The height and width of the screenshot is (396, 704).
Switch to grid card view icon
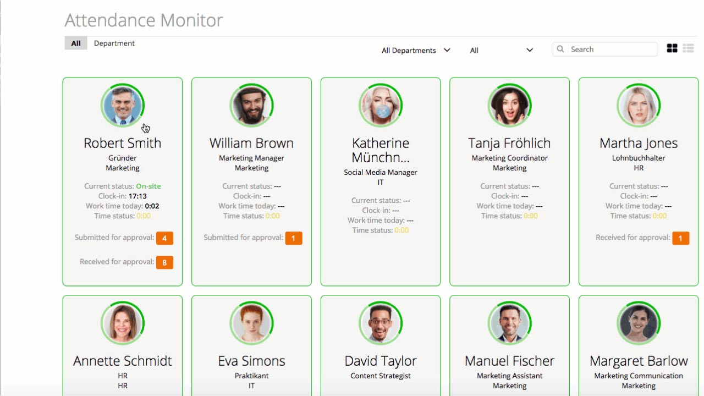pyautogui.click(x=672, y=48)
